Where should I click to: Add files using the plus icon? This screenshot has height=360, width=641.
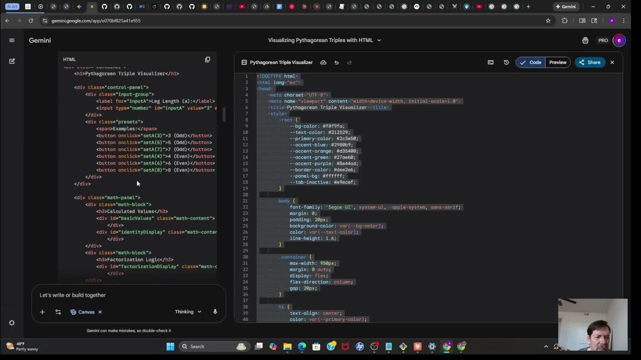tap(42, 311)
